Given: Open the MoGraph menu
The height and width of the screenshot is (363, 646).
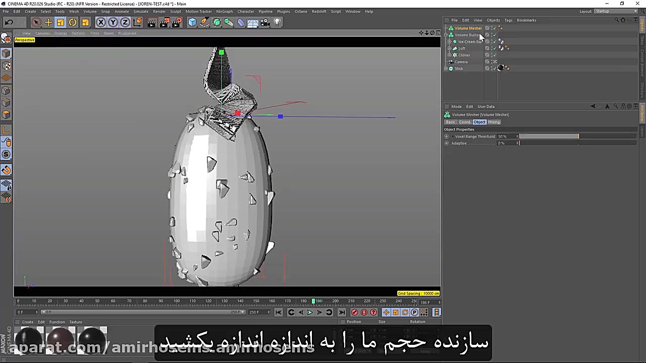Looking at the screenshot, I should click(x=224, y=11).
